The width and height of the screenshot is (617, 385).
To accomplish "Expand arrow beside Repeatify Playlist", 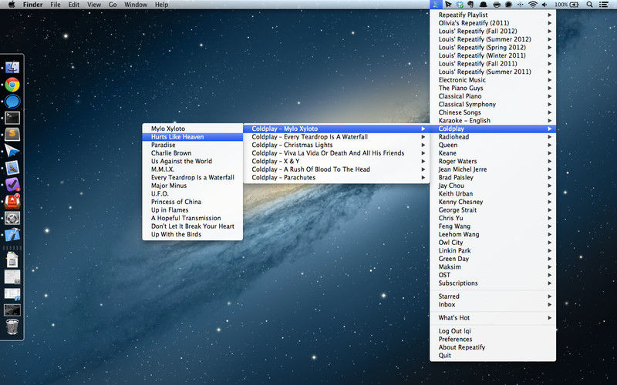I will point(550,15).
